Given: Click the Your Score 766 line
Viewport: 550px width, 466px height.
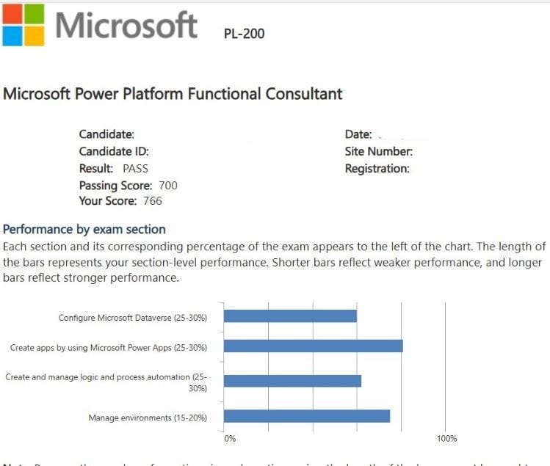Looking at the screenshot, I should (x=120, y=200).
